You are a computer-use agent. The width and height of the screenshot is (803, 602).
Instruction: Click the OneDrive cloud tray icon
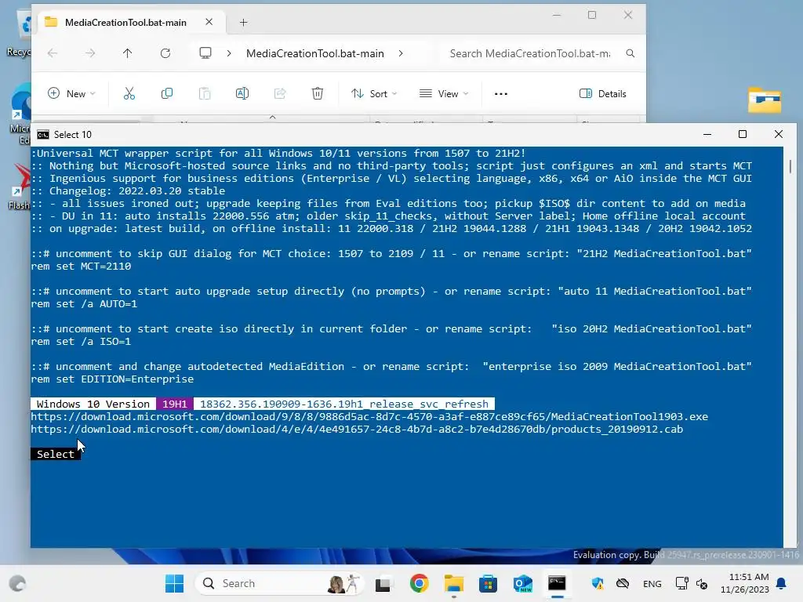[x=623, y=583]
